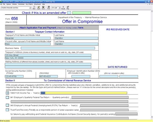The height and width of the screenshot is (122, 153).
Task: Click the taxpayer first name field containing Alexander
Action: pos(28,38)
